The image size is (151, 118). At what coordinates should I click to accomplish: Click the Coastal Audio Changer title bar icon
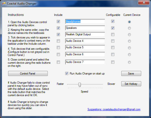(x=4, y=4)
